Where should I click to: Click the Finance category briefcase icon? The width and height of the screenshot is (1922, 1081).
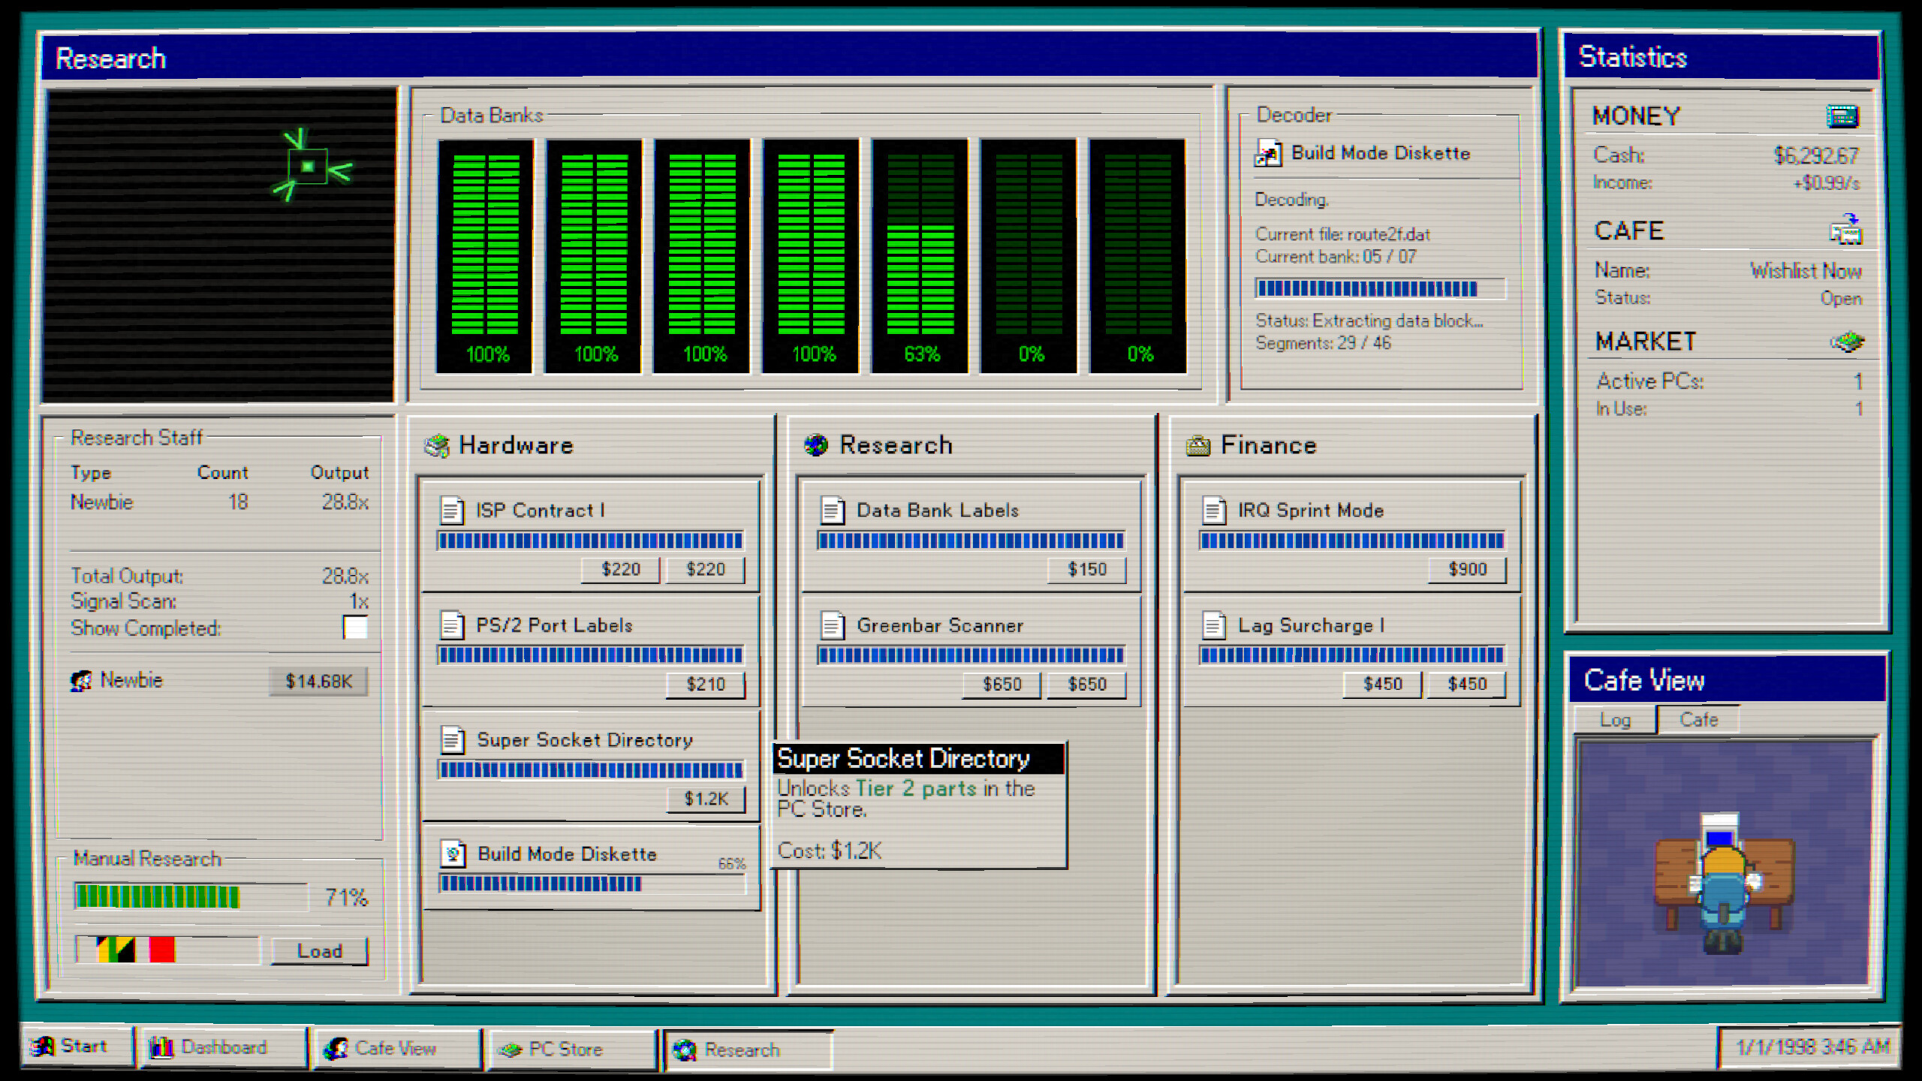click(1197, 446)
